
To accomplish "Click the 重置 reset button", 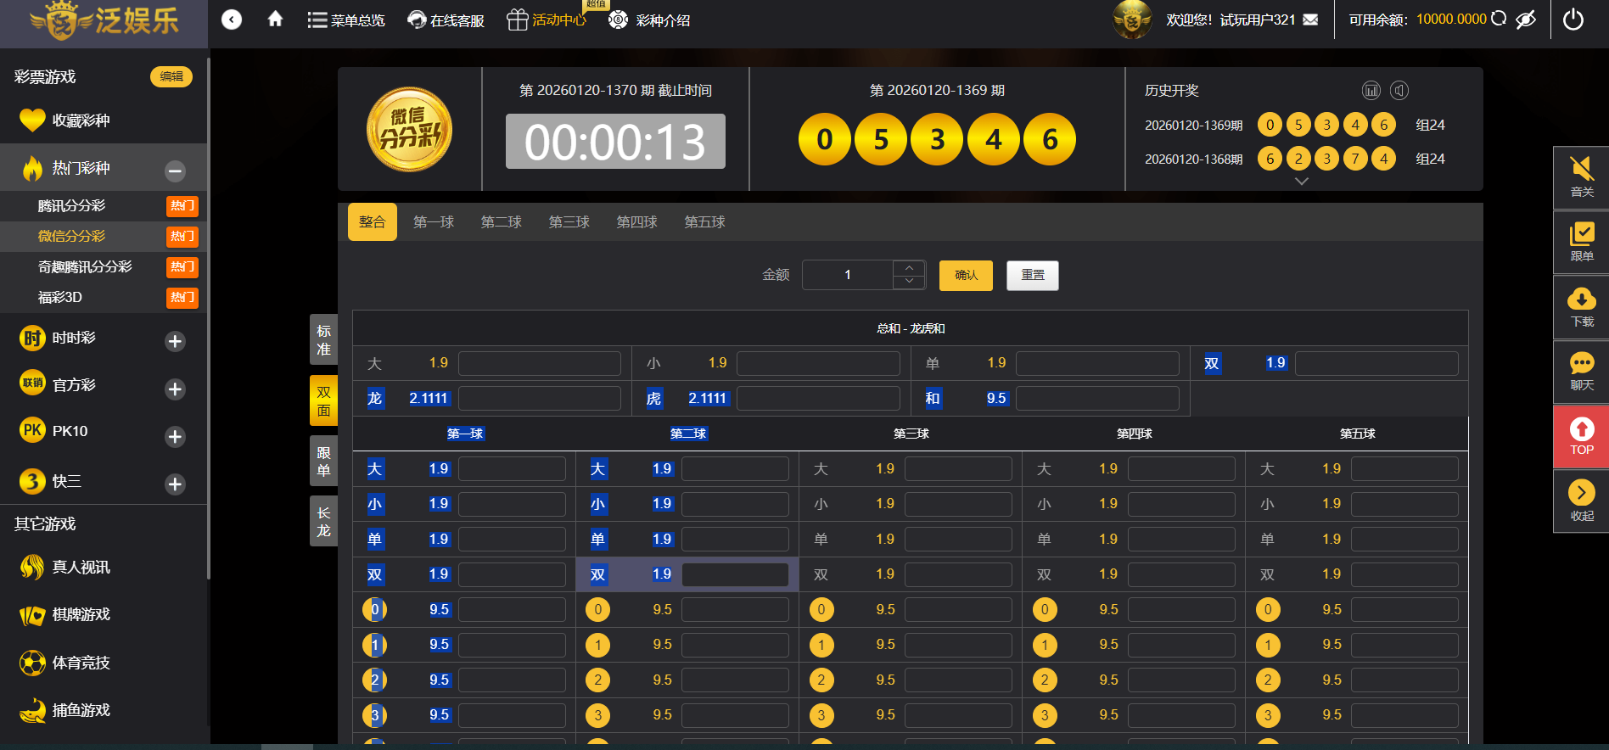I will (x=1032, y=276).
